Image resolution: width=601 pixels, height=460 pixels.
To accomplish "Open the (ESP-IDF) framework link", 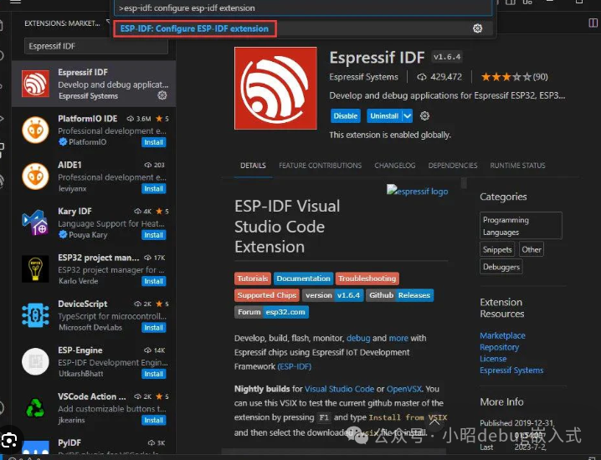I will [x=295, y=366].
